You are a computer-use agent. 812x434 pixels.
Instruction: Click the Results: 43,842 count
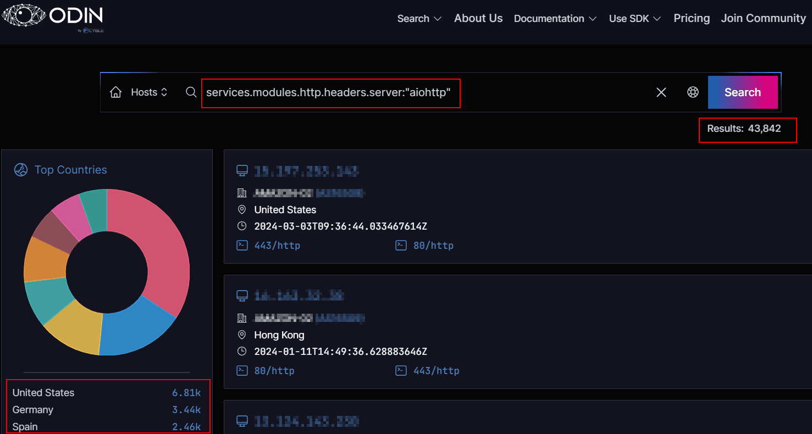coord(744,129)
